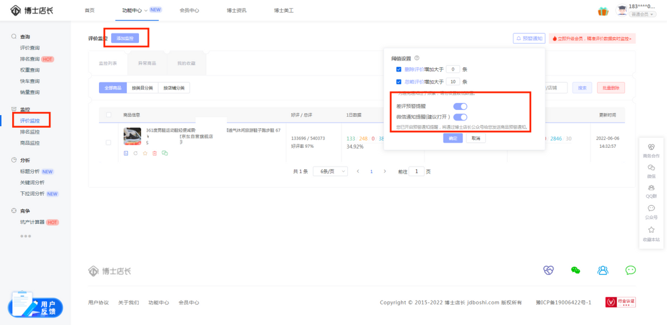Viewport: 667px width, 325px height.
Task: Click the footer green WeChat icon
Action: click(575, 270)
